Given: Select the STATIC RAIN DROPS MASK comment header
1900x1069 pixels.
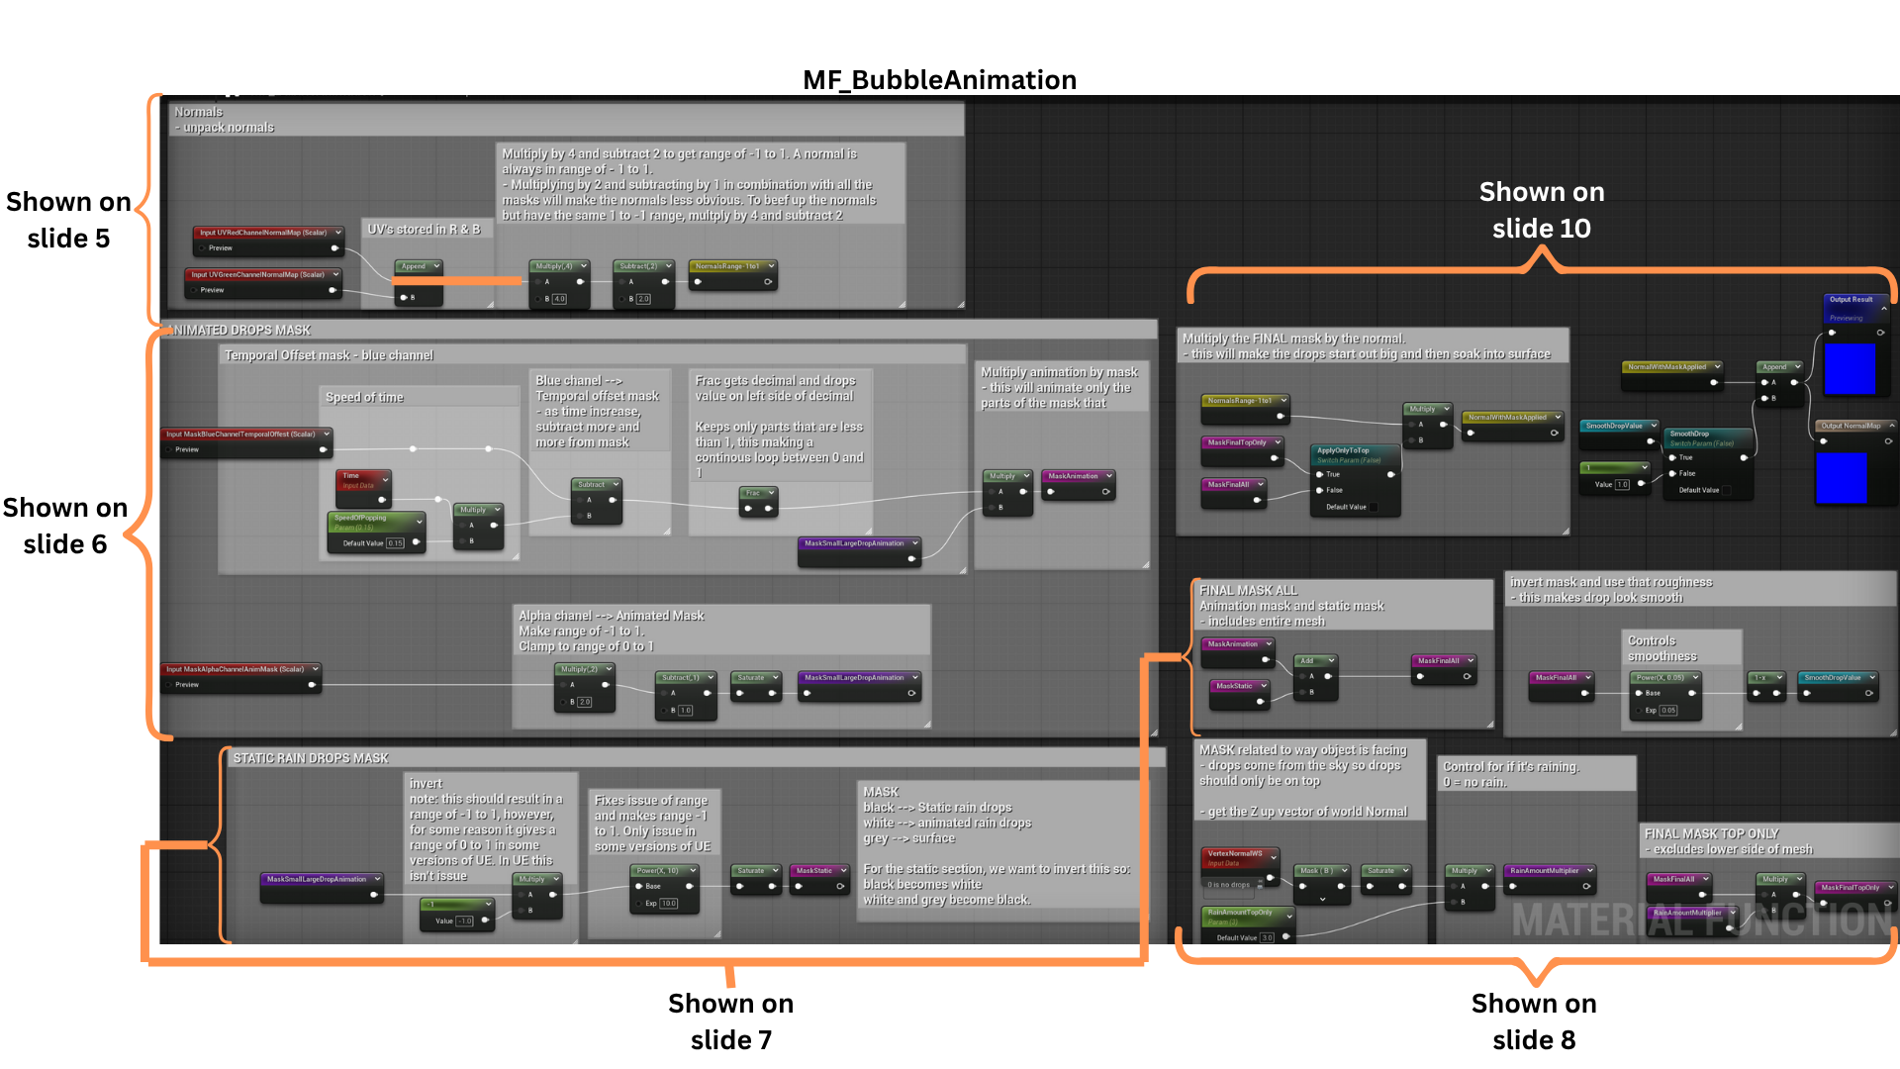Looking at the screenshot, I should pyautogui.click(x=311, y=758).
